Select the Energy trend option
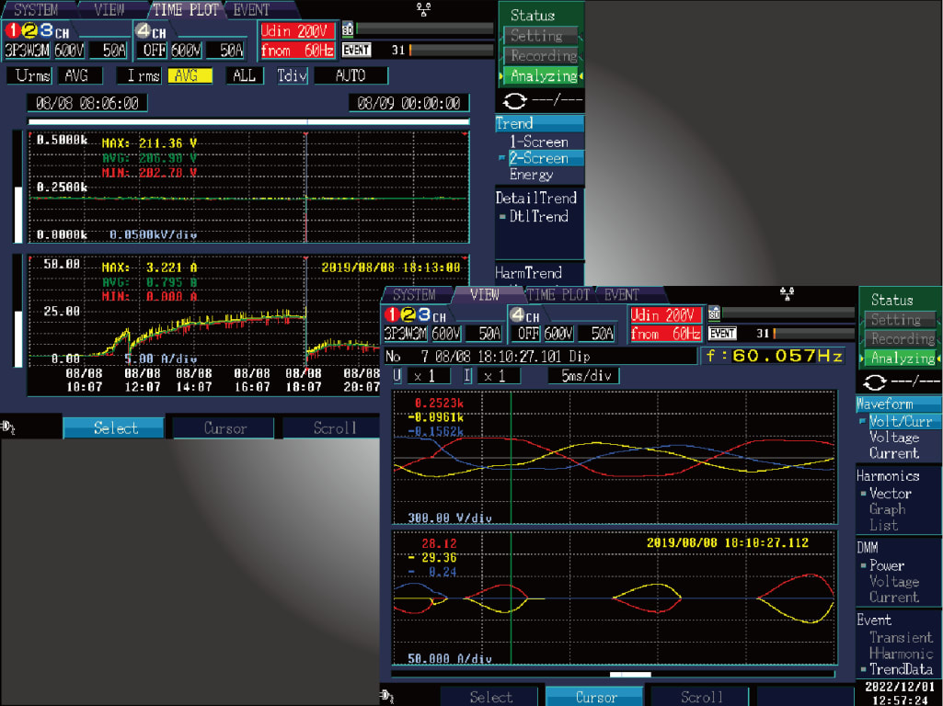The height and width of the screenshot is (706, 943). click(x=532, y=175)
